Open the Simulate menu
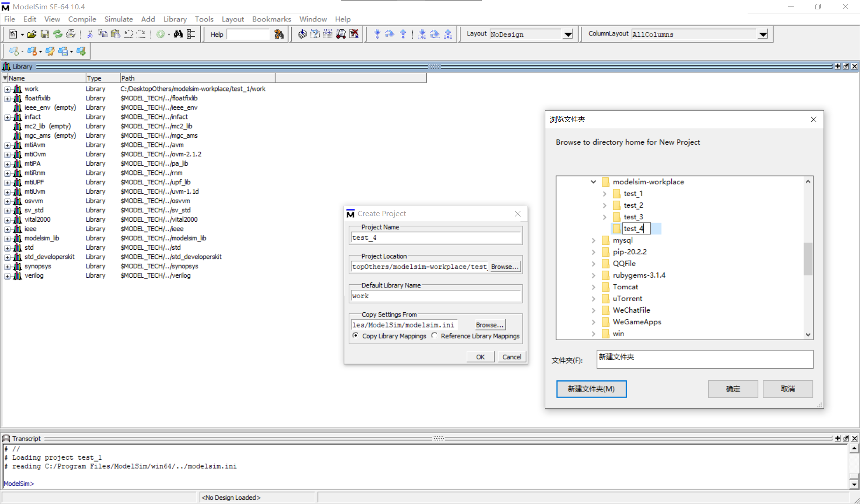 pyautogui.click(x=119, y=19)
